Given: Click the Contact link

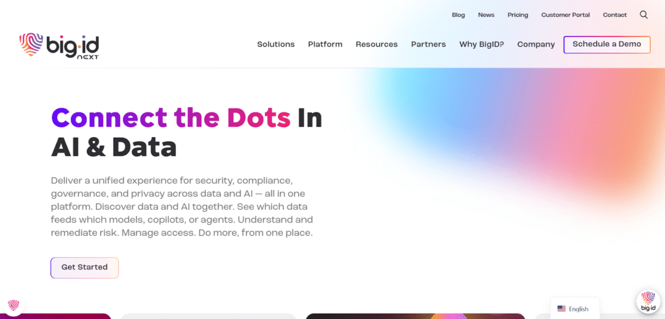Looking at the screenshot, I should tap(615, 15).
